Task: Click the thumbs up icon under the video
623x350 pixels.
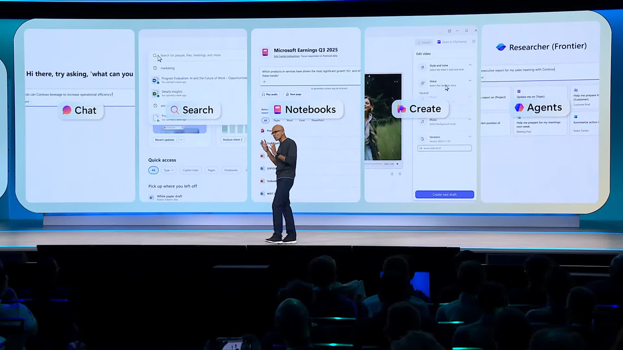Action: [392, 174]
